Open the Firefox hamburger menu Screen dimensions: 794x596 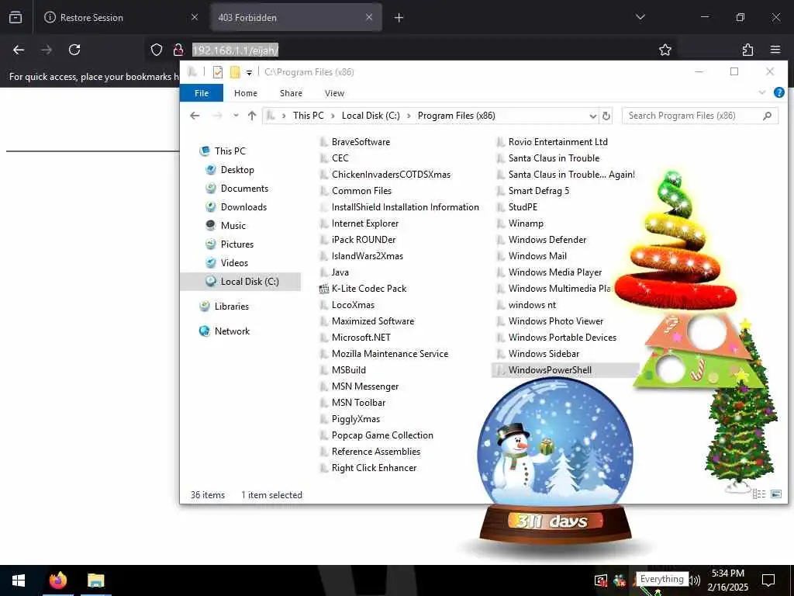coord(775,50)
